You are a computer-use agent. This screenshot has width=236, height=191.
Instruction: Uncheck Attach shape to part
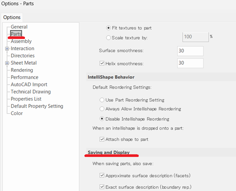pyautogui.click(x=102, y=139)
